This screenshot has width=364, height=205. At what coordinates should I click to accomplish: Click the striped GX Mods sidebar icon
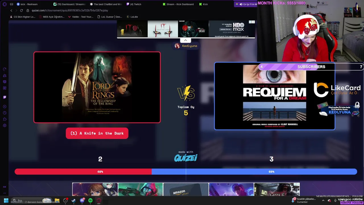(5, 82)
